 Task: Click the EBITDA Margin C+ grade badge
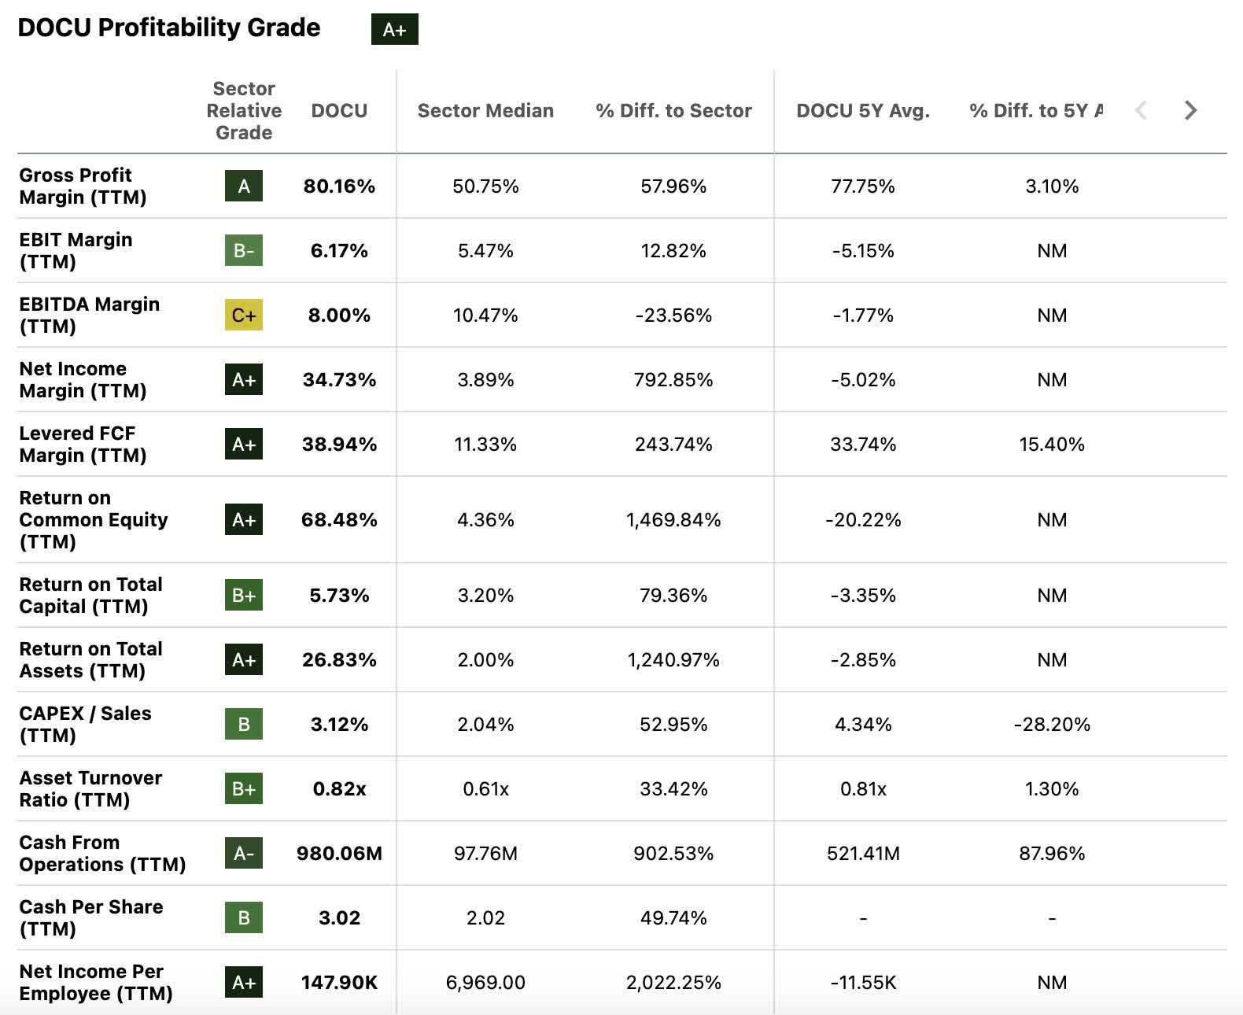pyautogui.click(x=244, y=316)
